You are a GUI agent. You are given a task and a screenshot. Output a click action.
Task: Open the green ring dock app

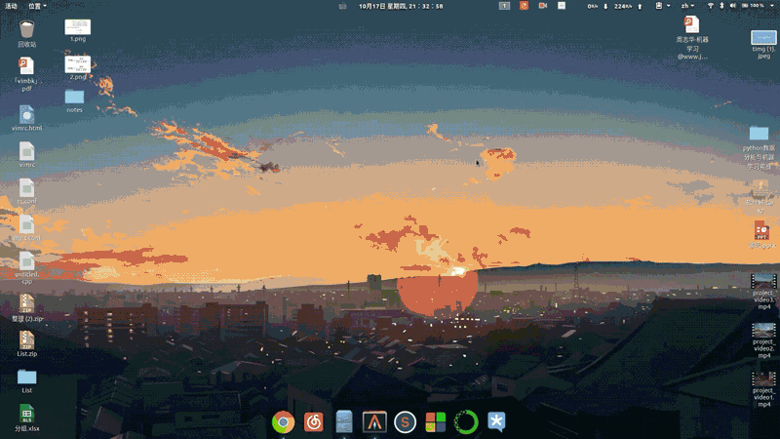(x=466, y=422)
